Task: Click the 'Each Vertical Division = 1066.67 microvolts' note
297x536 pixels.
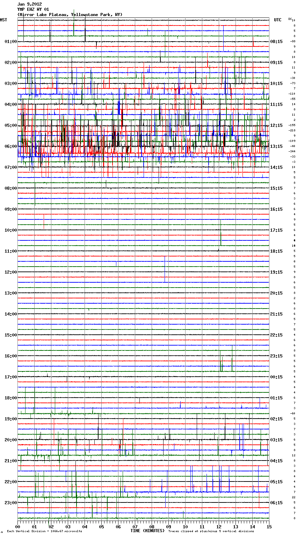Action: 44,531
